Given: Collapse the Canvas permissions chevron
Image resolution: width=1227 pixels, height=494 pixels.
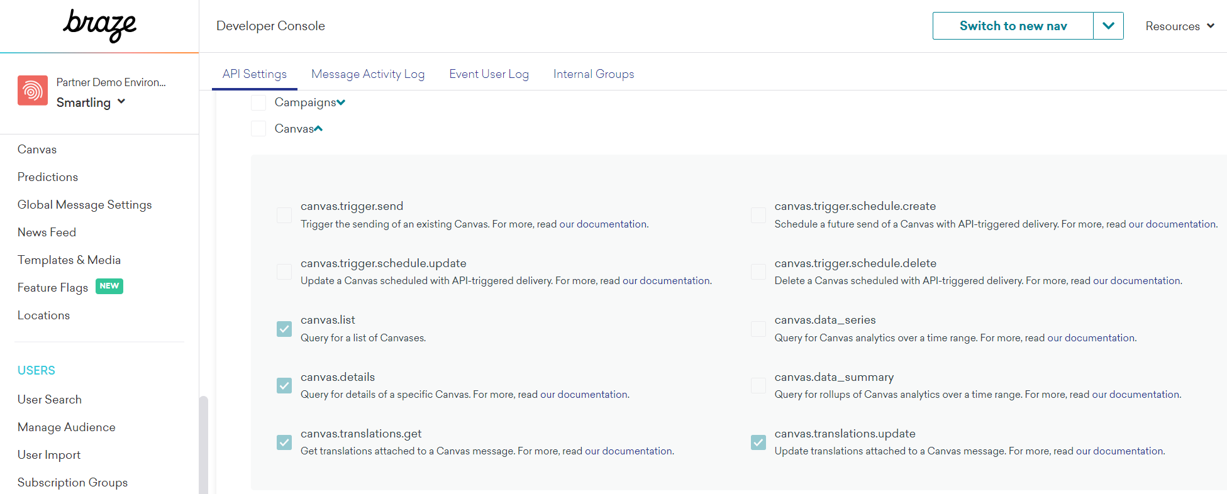Looking at the screenshot, I should click(x=318, y=128).
